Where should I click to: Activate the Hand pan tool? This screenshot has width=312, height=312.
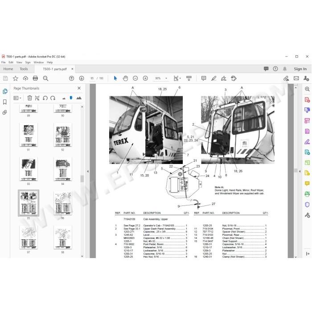(x=125, y=78)
